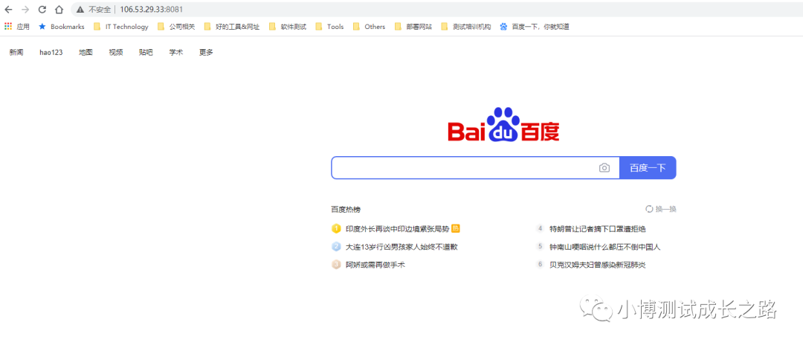The width and height of the screenshot is (803, 345).
Task: Click the browser forward arrow
Action: 25,9
